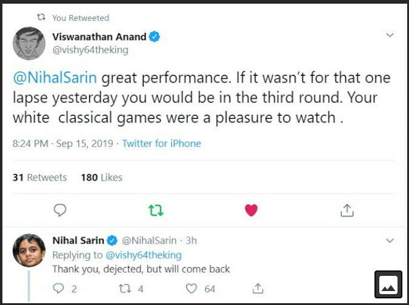Open the image icon in bottom corner
The image size is (409, 305).
388,284
